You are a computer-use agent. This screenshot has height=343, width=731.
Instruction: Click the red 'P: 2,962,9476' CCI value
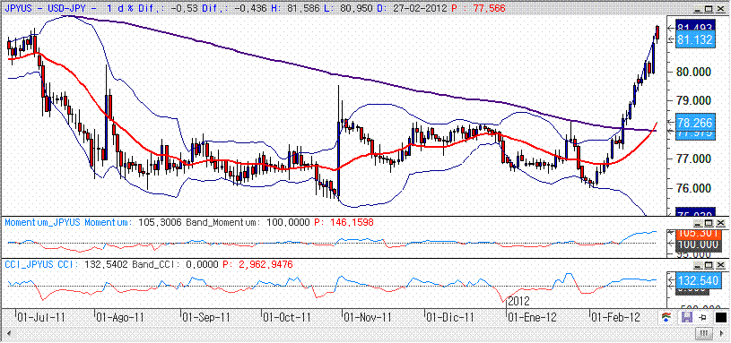pos(257,264)
